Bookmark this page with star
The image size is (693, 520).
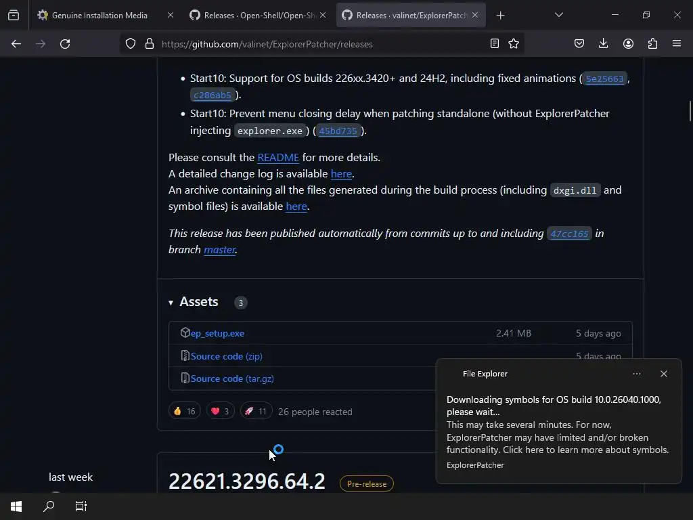click(x=514, y=43)
